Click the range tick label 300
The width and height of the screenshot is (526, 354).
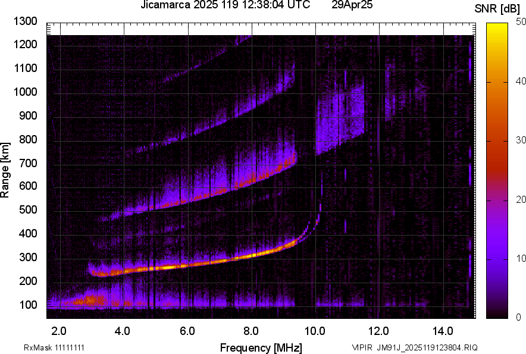coord(28,258)
